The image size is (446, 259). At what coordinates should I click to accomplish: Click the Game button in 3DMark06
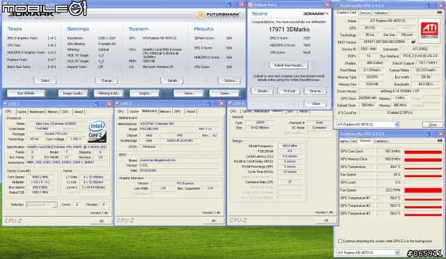(x=224, y=93)
